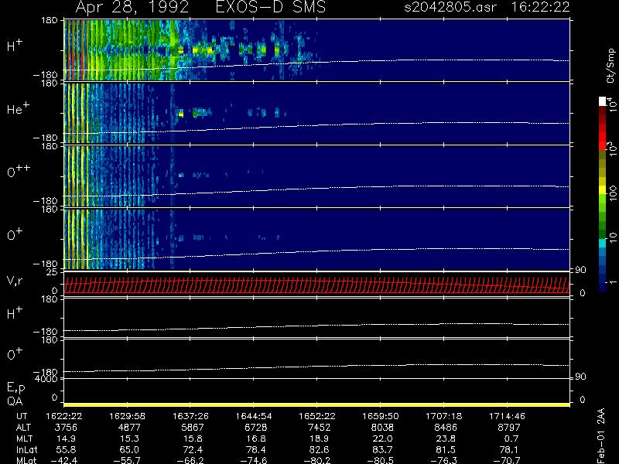Click the file name 's2042805.asr'

tap(450, 7)
